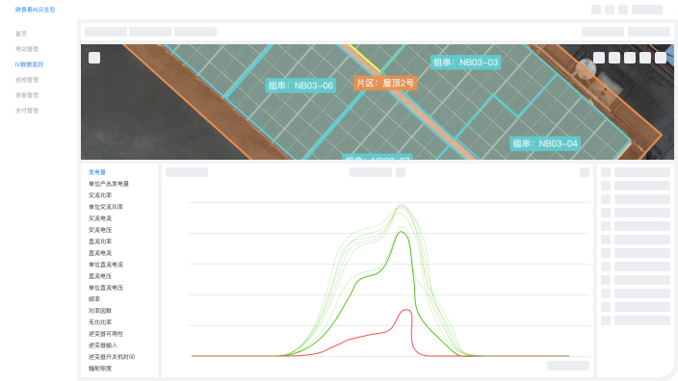Screen dimensions: 678x381
Task: Pick 频率 in the metric list
Action: tap(94, 299)
